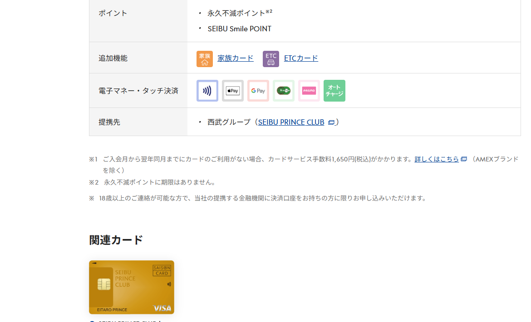Open the ETCカード link

coord(301,58)
